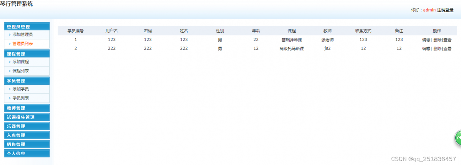
Task: Click the 年龄 column header
Action: click(256, 31)
